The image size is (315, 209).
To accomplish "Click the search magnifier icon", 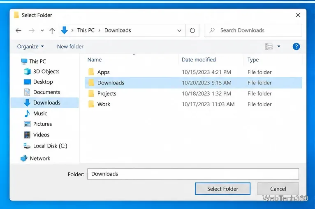I will pyautogui.click(x=212, y=30).
